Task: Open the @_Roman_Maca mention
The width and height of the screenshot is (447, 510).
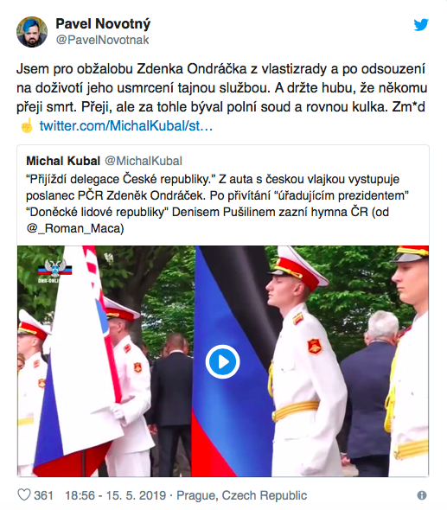Action: pos(75,229)
